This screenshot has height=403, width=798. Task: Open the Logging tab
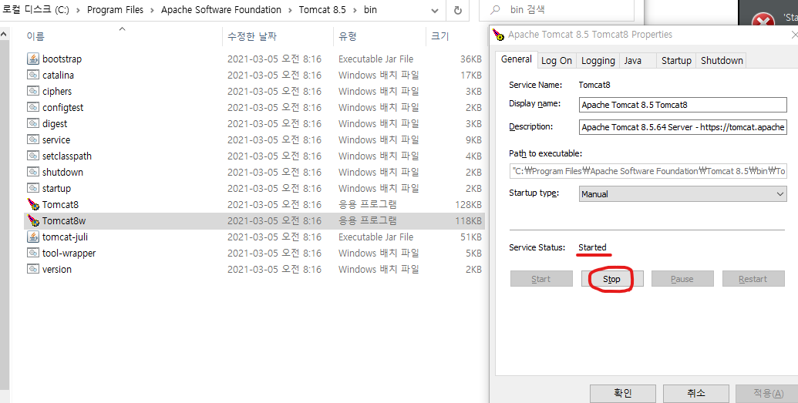click(x=598, y=61)
